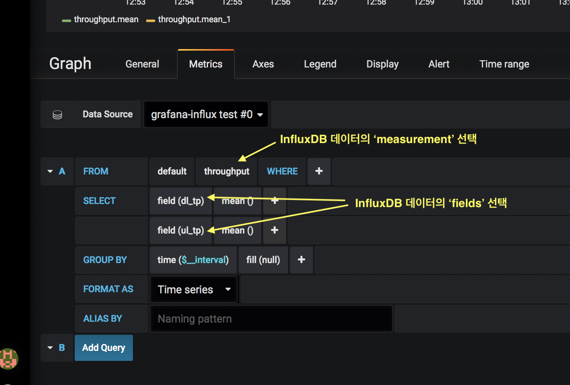Click mean () on the ul_tp row
This screenshot has width=570, height=385.
pos(237,230)
